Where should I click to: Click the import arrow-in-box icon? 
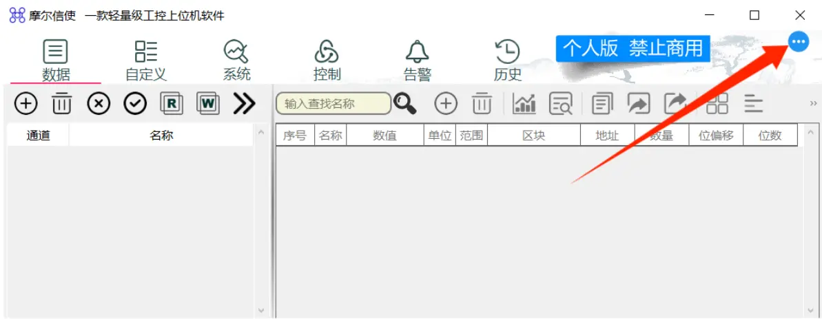pos(639,104)
